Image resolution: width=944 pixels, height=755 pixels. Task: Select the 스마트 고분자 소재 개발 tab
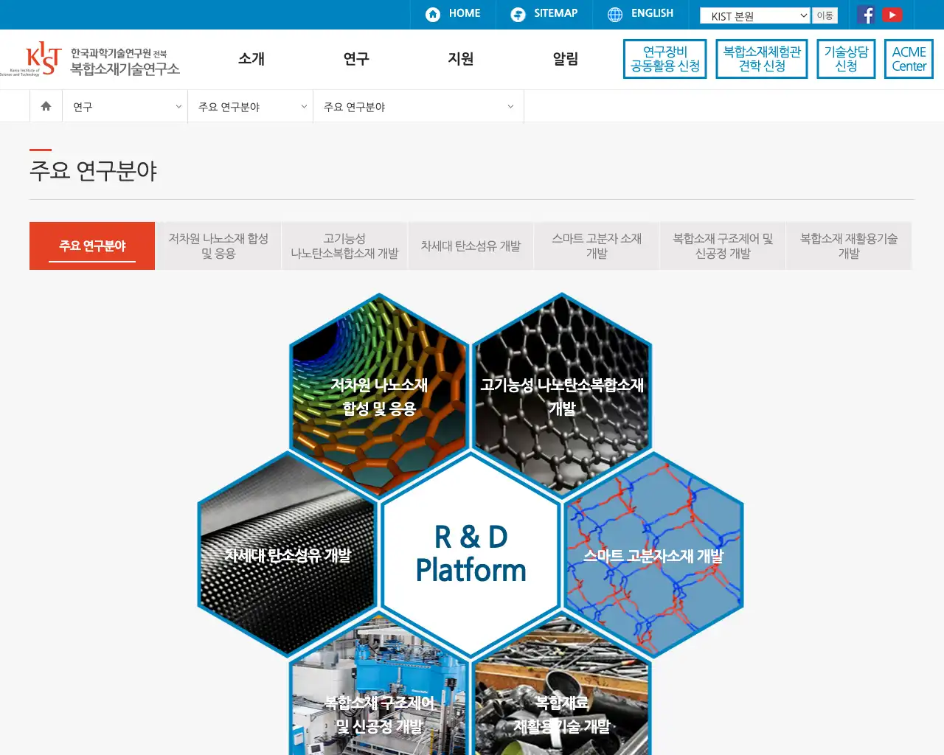coord(597,246)
